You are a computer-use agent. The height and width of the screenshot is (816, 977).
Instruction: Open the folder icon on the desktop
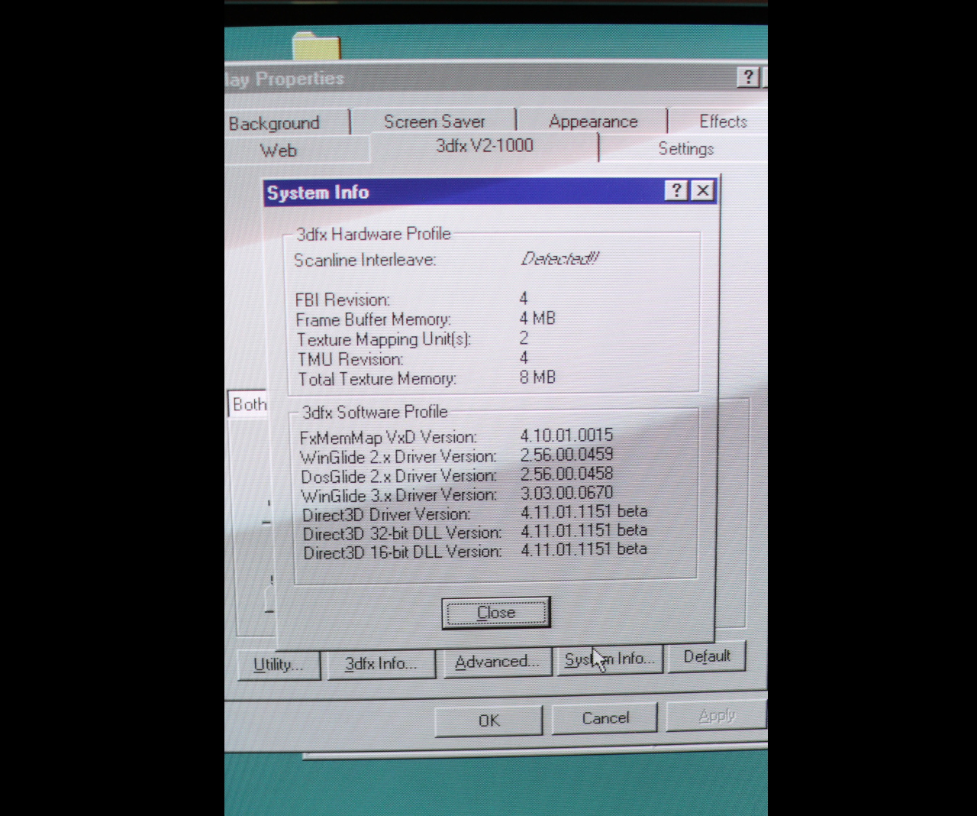coord(316,45)
